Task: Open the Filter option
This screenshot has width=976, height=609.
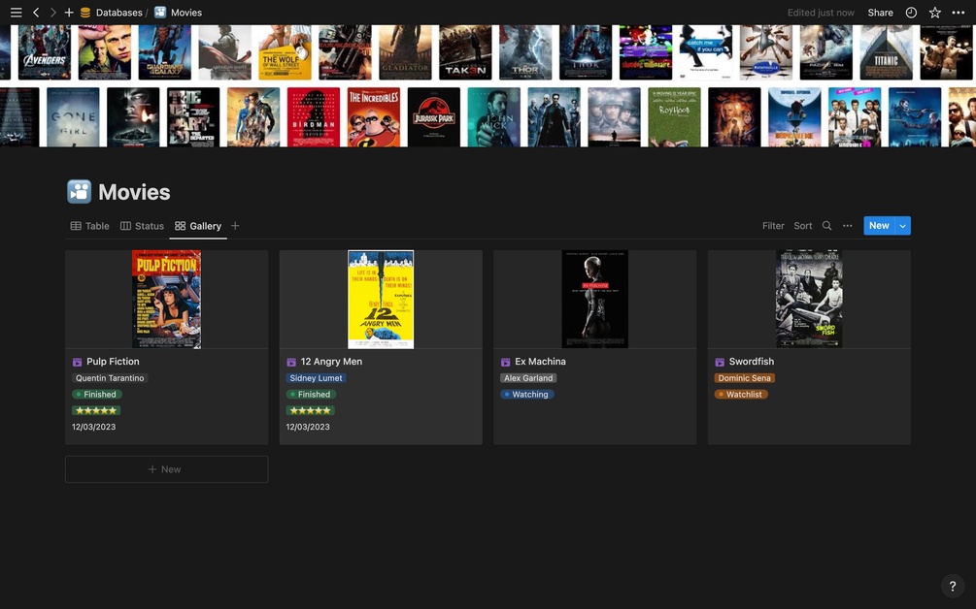Action: [x=773, y=226]
